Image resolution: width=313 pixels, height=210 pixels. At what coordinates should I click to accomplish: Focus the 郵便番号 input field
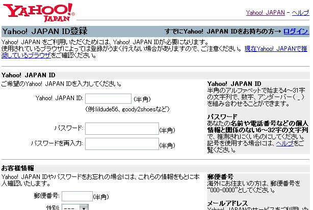tap(77, 196)
